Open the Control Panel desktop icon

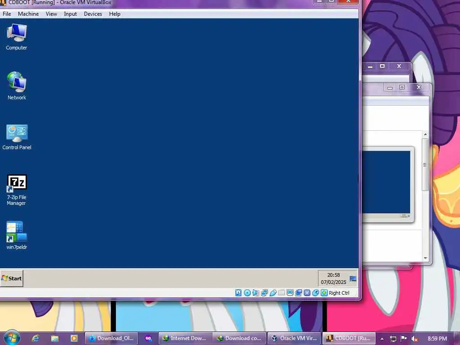[17, 137]
